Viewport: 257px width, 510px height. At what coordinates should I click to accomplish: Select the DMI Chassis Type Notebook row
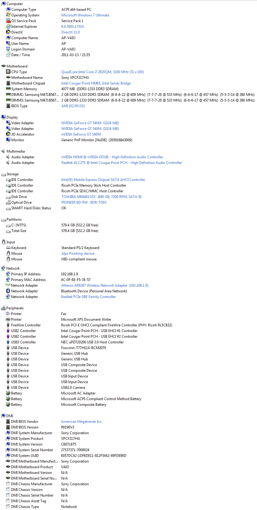tap(41, 507)
